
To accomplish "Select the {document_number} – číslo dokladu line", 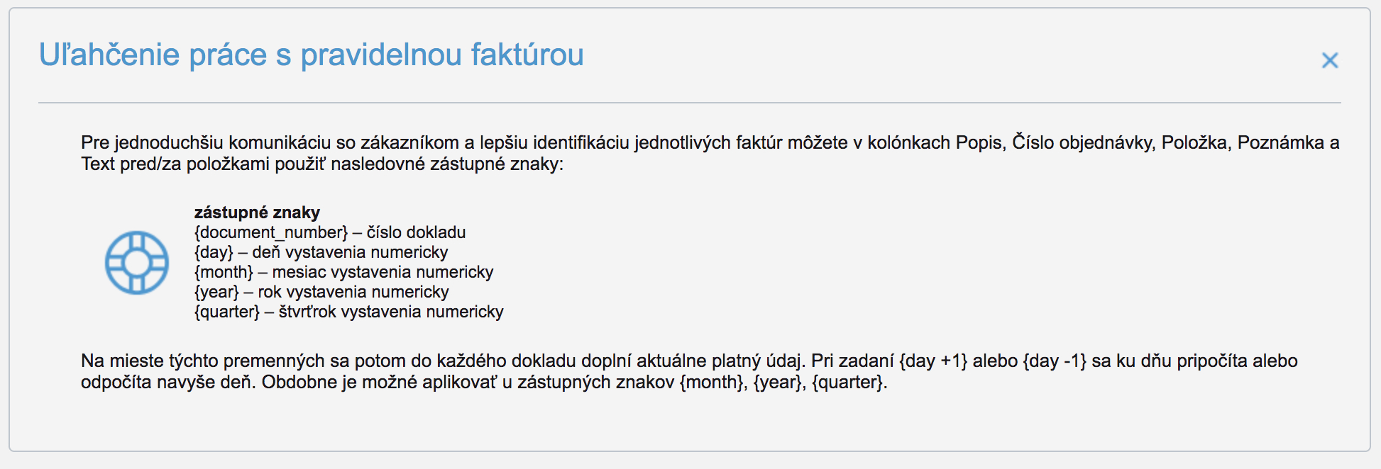I will coord(330,232).
